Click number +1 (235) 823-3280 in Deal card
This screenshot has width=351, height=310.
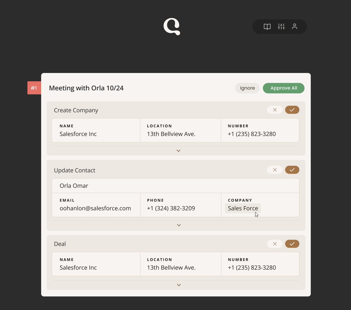[x=252, y=268]
